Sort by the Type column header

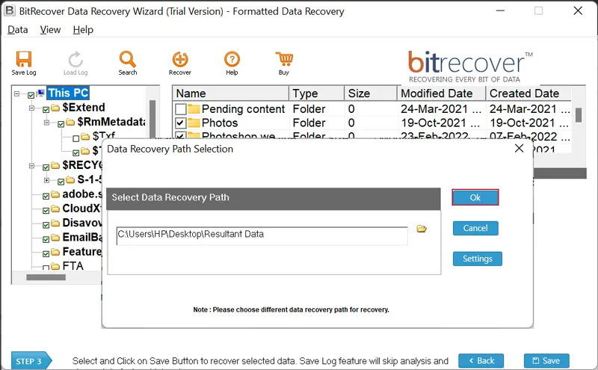[317, 93]
